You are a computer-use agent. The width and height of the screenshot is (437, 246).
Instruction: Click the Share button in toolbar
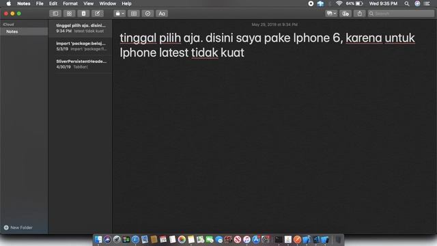pyautogui.click(x=360, y=14)
